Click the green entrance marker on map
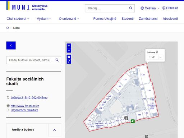 [x=133, y=121]
